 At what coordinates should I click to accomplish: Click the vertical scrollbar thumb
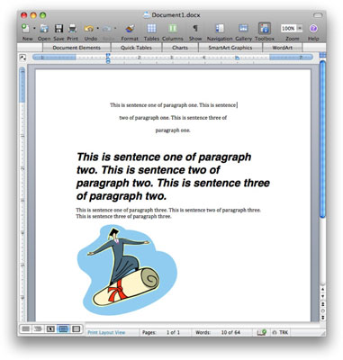322,139
